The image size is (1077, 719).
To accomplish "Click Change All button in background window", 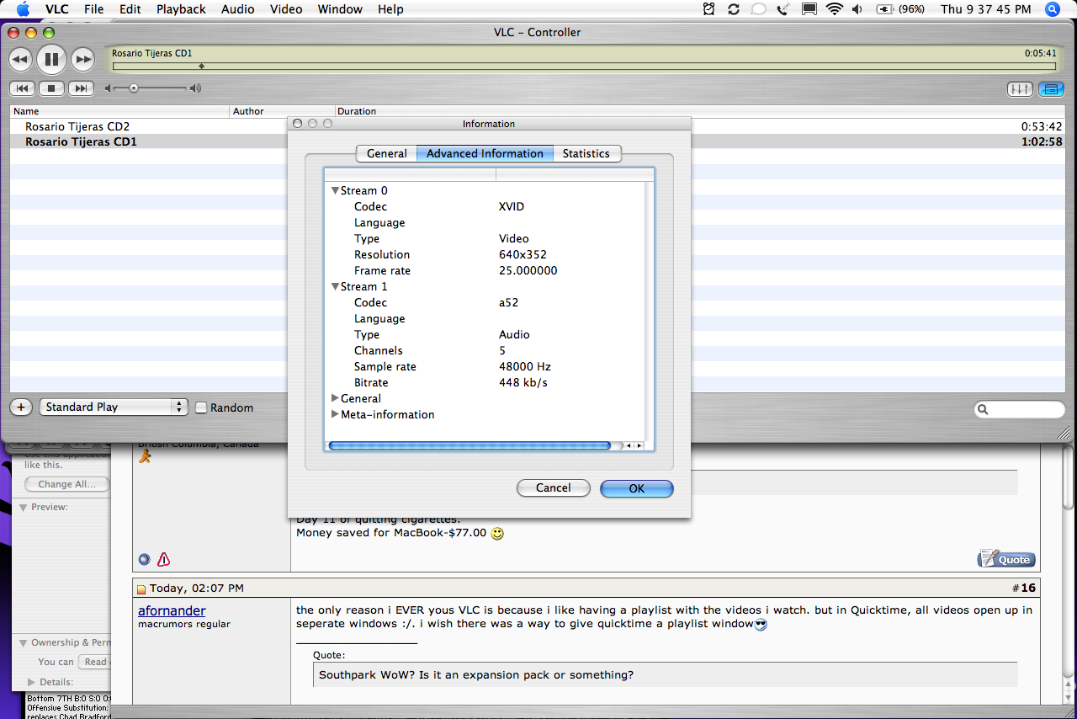I will pos(67,484).
